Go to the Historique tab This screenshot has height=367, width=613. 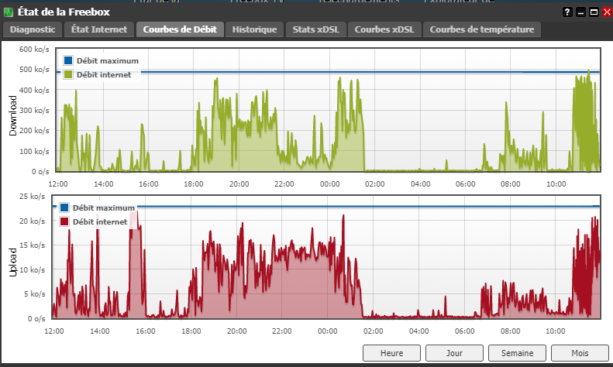254,29
